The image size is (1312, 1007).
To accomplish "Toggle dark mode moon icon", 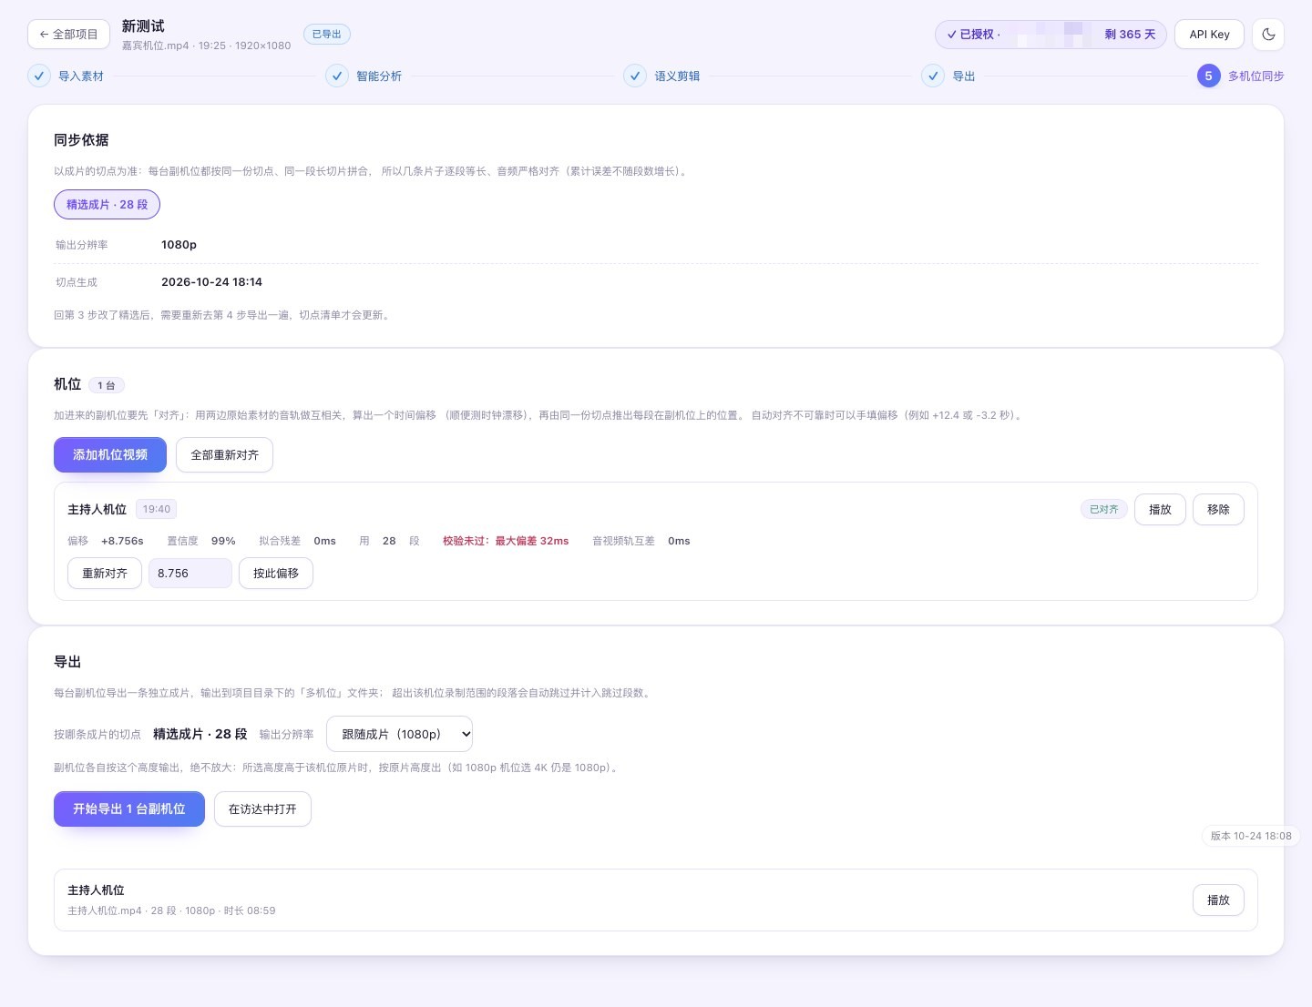I will point(1268,35).
